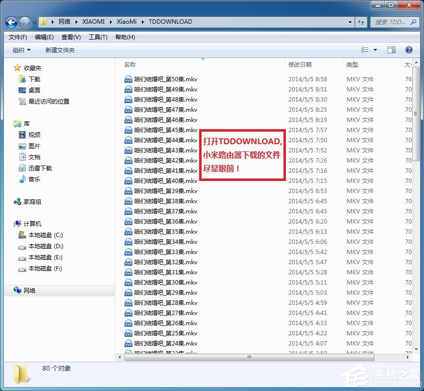
Task: Open the change-view dropdown arrow
Action: coord(375,49)
